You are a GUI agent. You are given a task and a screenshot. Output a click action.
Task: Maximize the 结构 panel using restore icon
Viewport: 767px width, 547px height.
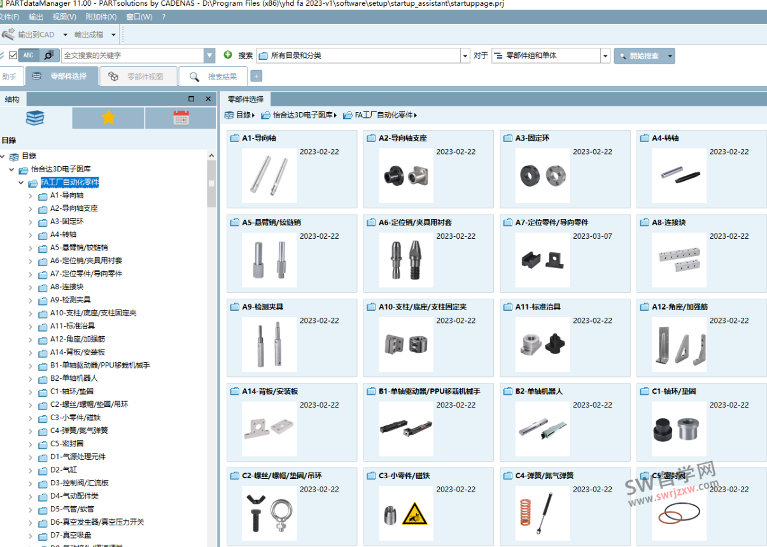[x=192, y=99]
